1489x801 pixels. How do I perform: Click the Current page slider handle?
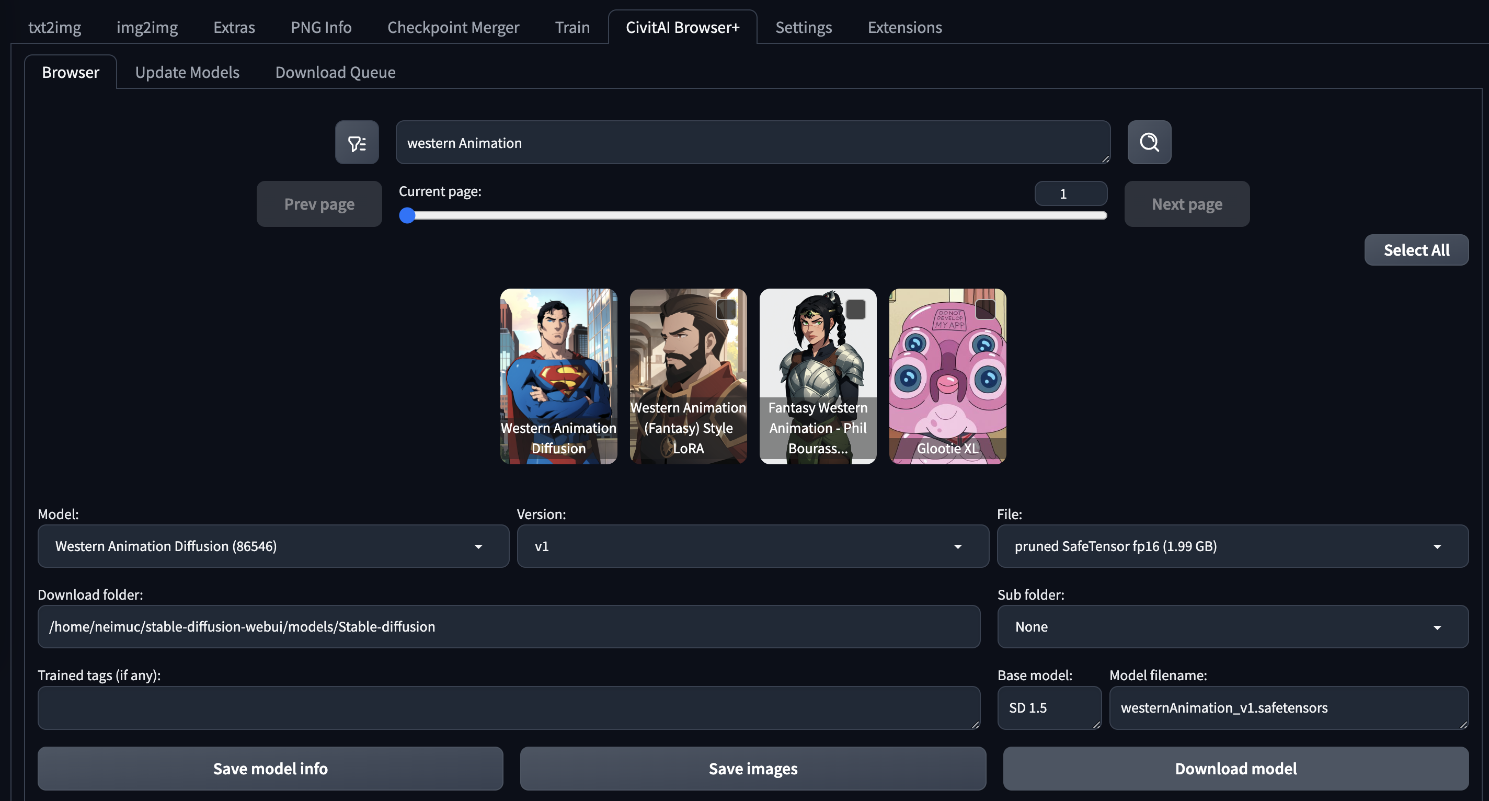(407, 215)
